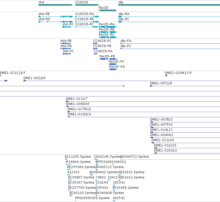Select the EK084403.5prime EST label
This screenshot has width=220, height=202.
pyautogui.click(x=104, y=172)
